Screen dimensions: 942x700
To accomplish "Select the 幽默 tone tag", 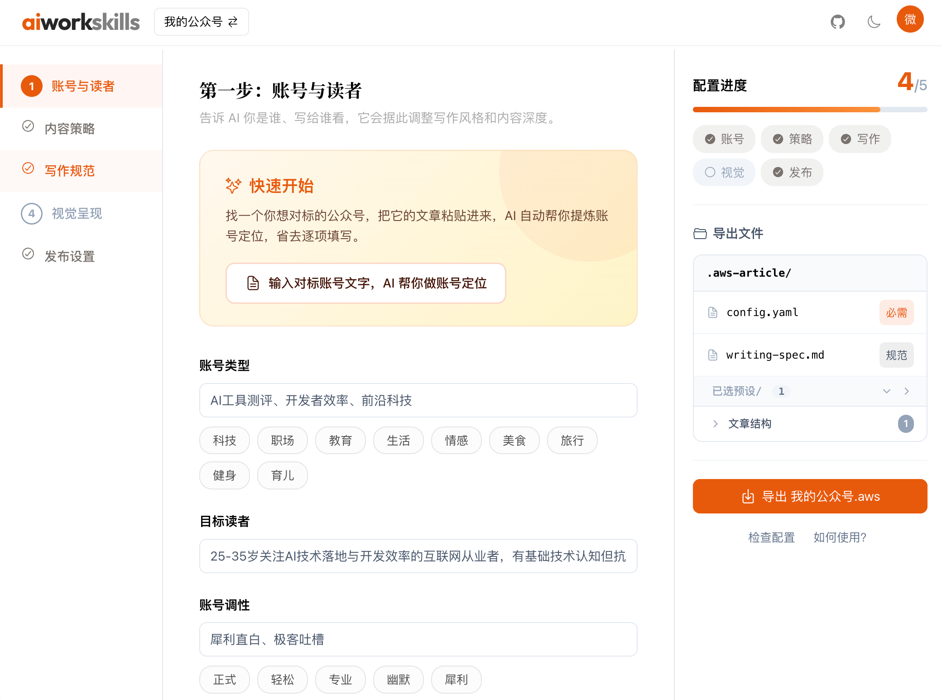I will [399, 680].
